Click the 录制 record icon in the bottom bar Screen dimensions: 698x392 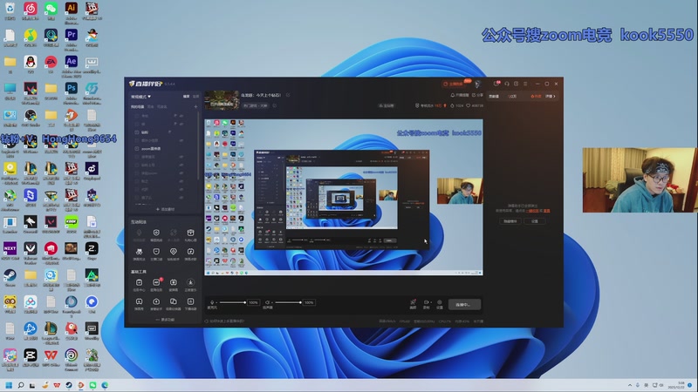click(x=426, y=303)
